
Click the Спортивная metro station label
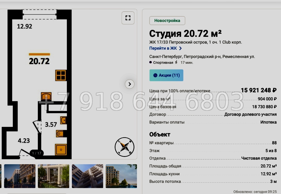163,63
